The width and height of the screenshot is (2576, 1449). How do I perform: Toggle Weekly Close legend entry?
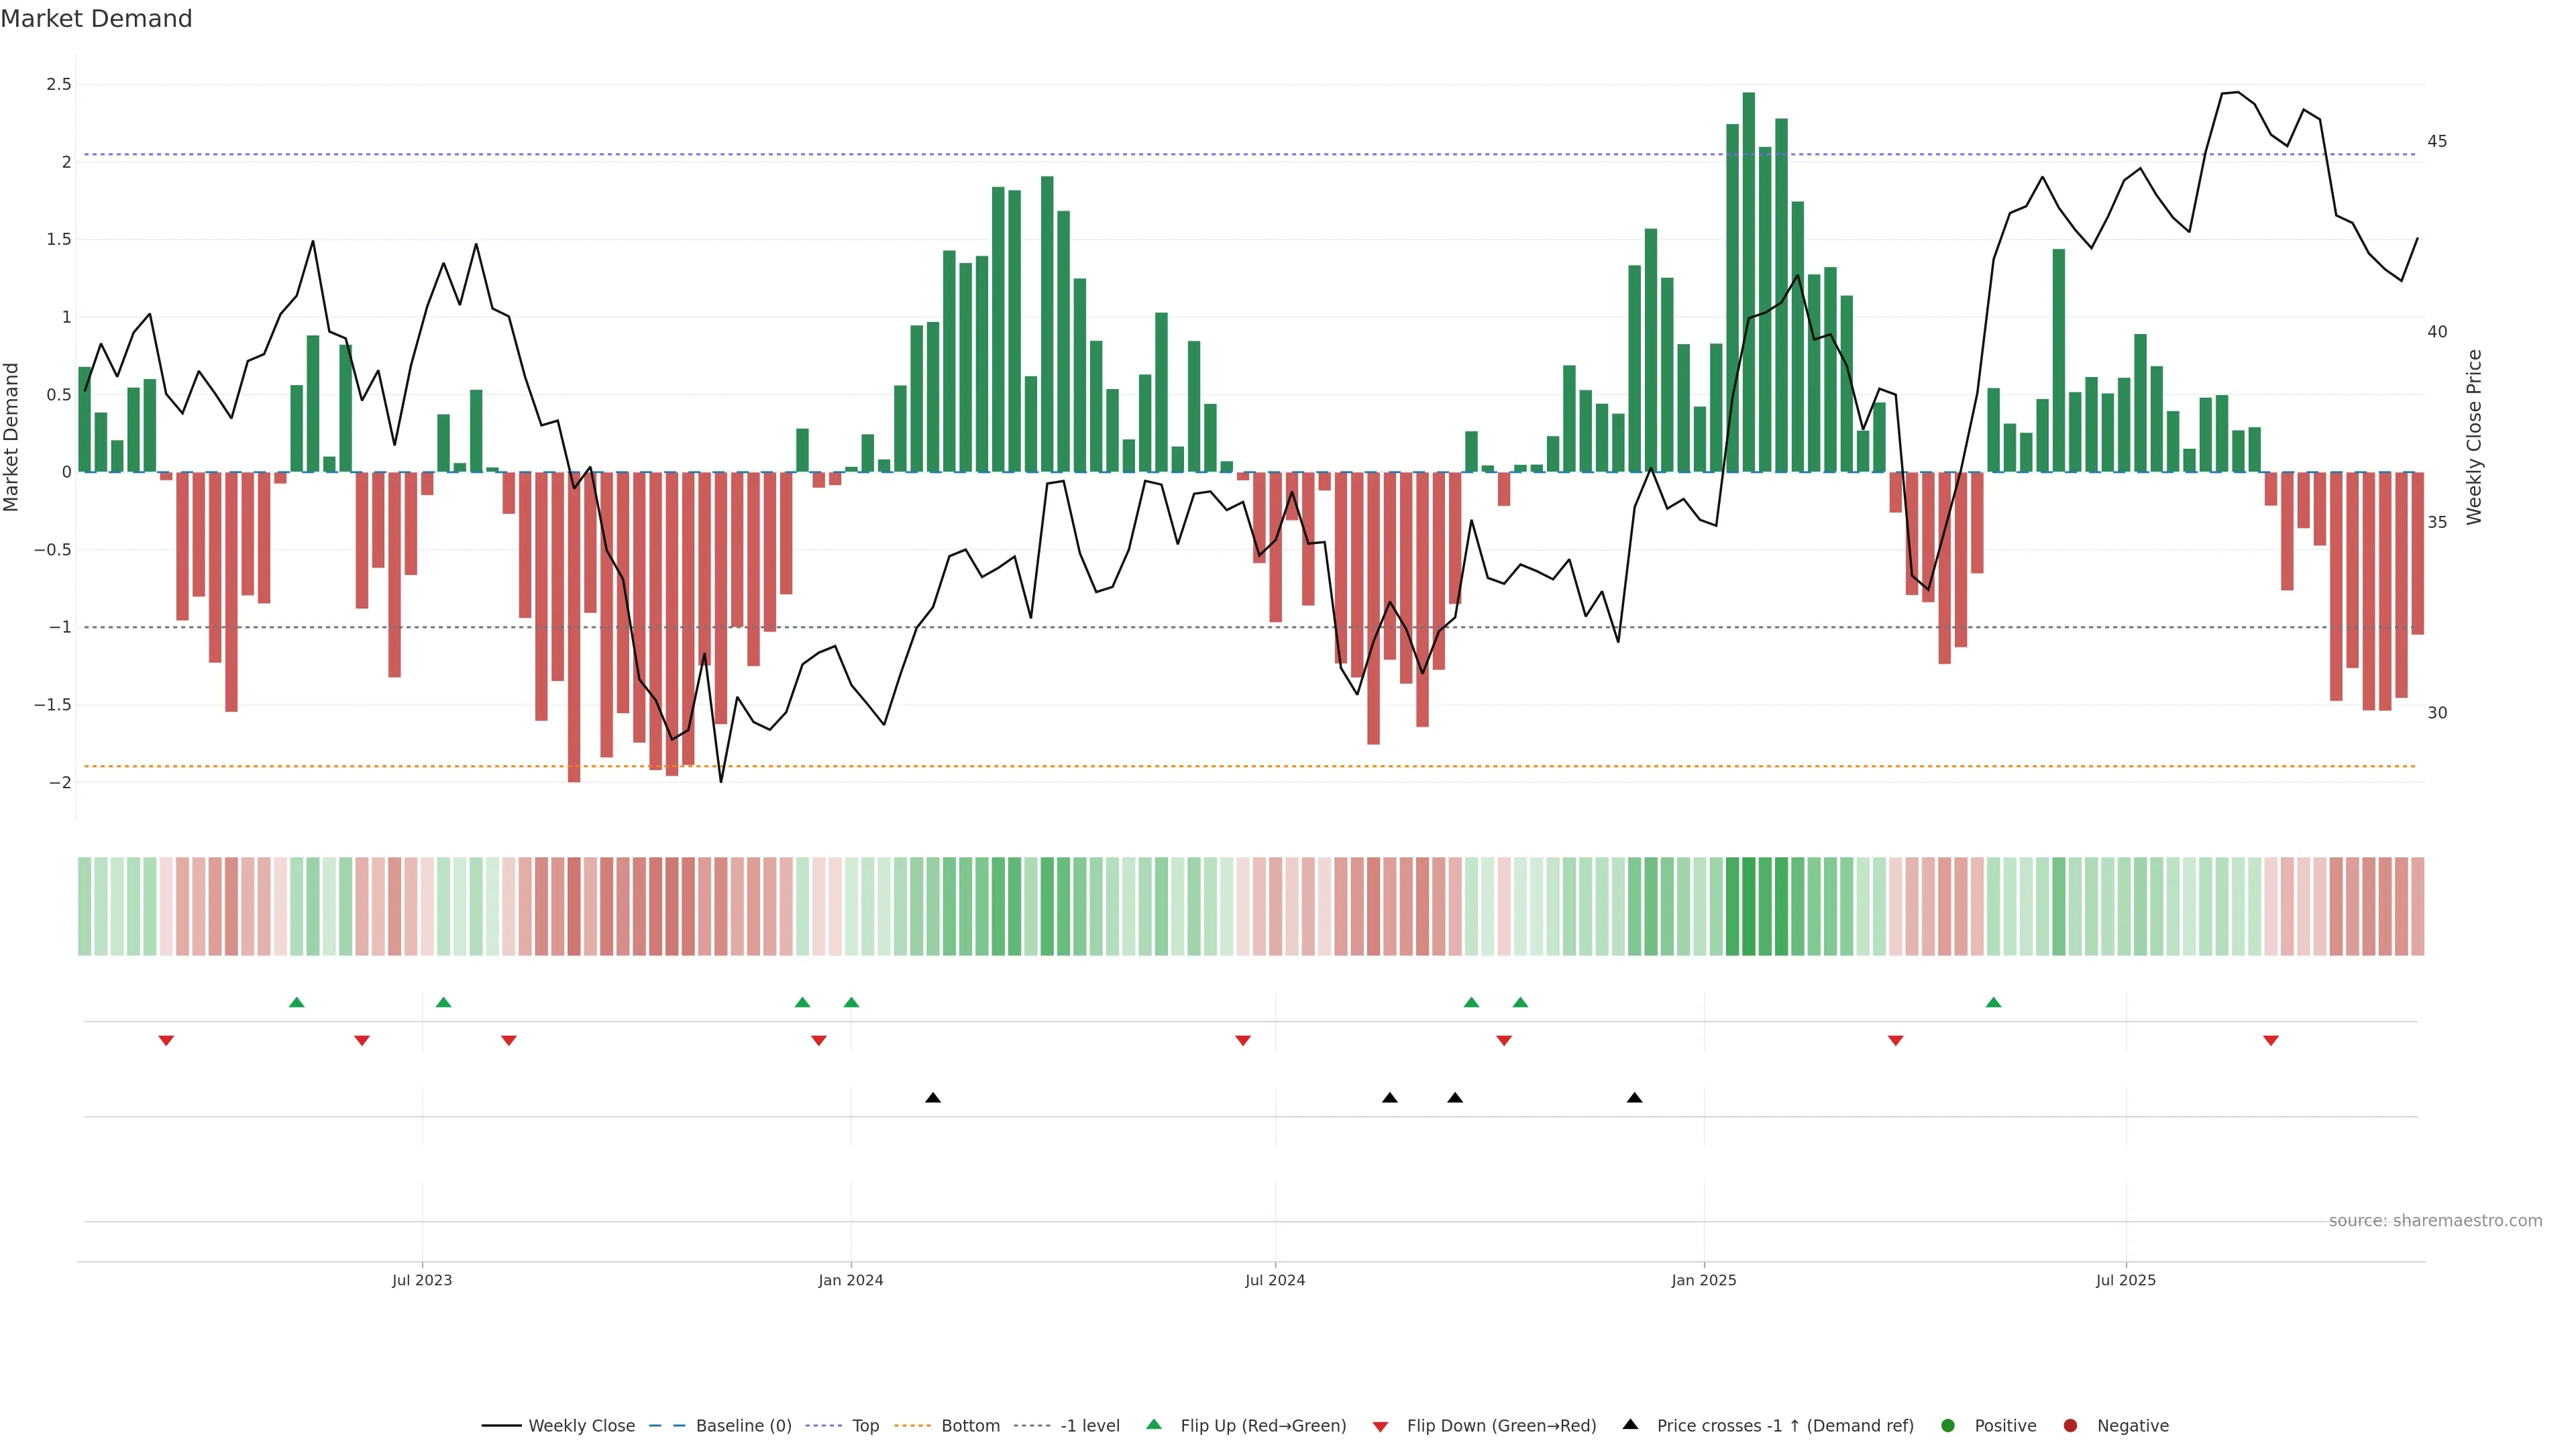click(581, 1425)
